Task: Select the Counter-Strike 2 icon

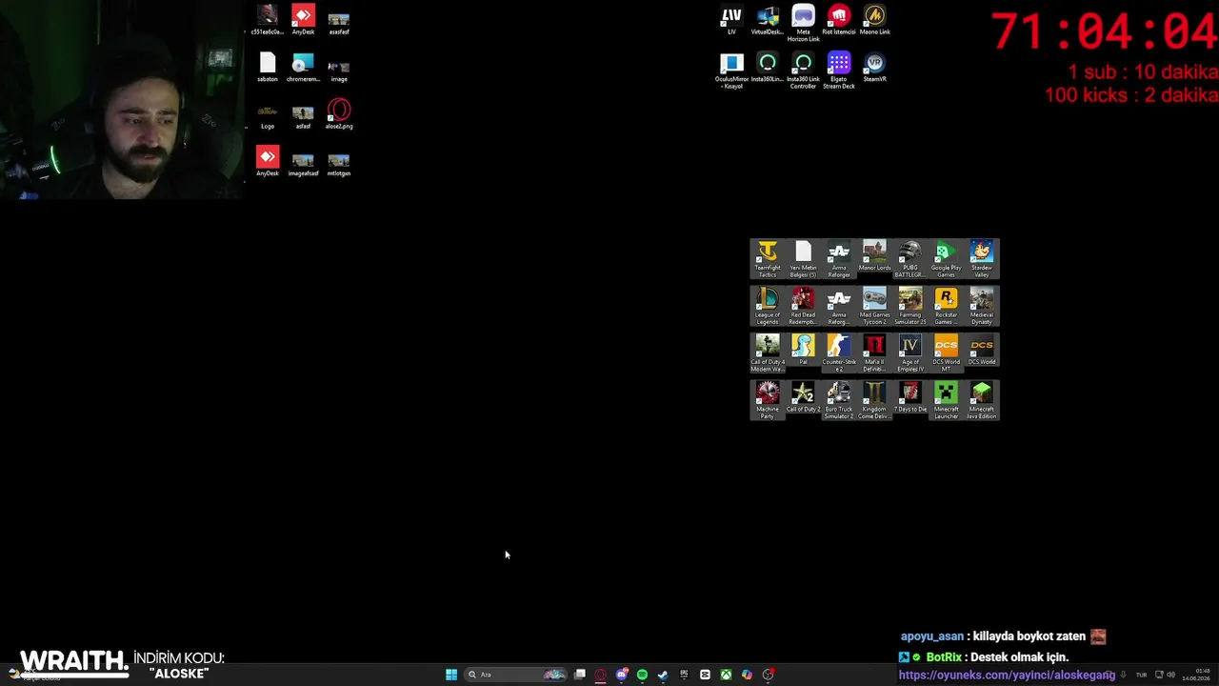Action: (x=839, y=353)
